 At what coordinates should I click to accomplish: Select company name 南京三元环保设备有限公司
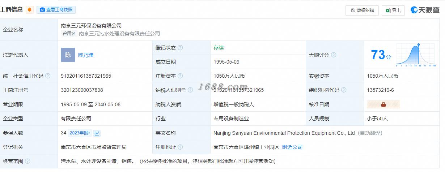click(91, 26)
